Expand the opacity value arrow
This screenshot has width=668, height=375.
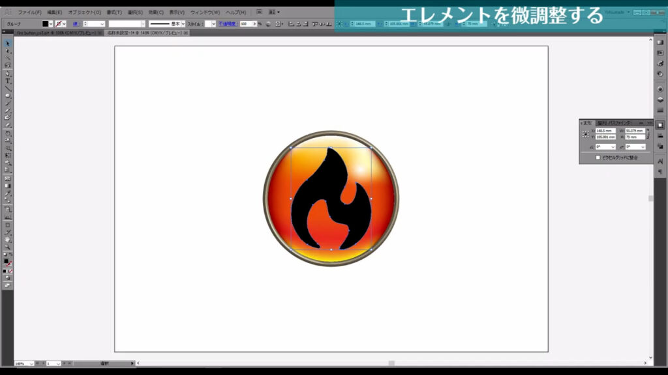[254, 24]
